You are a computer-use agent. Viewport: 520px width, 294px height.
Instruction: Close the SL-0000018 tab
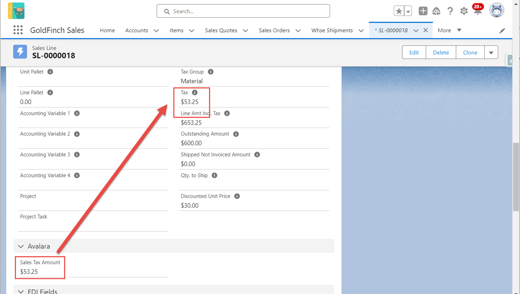click(x=425, y=30)
